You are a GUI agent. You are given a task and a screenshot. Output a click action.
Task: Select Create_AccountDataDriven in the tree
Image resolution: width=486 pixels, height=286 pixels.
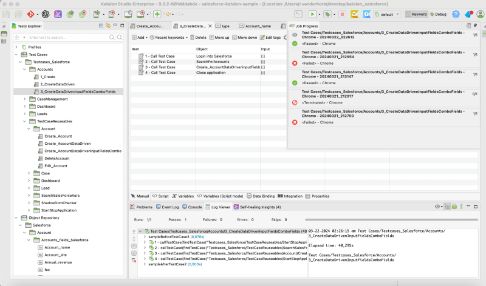click(67, 144)
